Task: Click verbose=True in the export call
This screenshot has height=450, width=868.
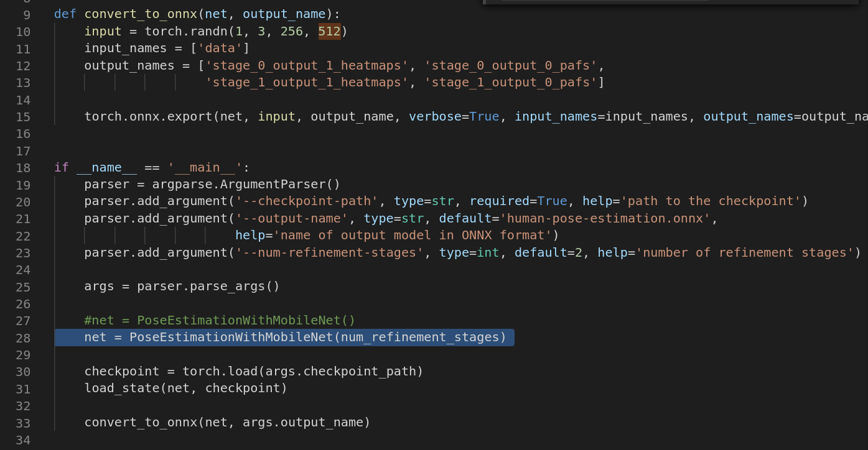Action: click(x=454, y=116)
